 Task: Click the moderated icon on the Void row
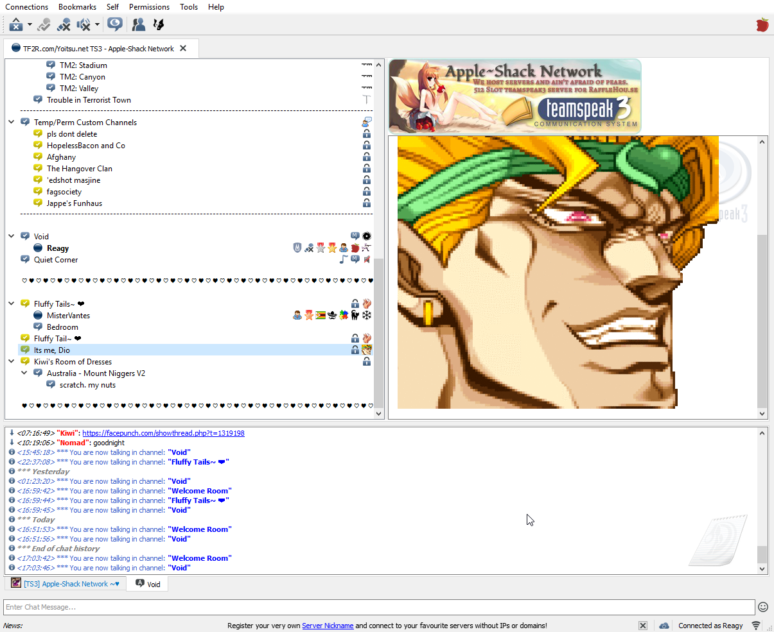point(355,236)
